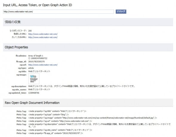Open the 取得したURL link
The height and width of the screenshot is (137, 176).
43,34
